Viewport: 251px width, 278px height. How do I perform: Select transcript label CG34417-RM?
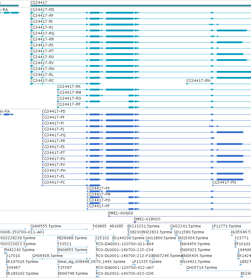[69, 93]
